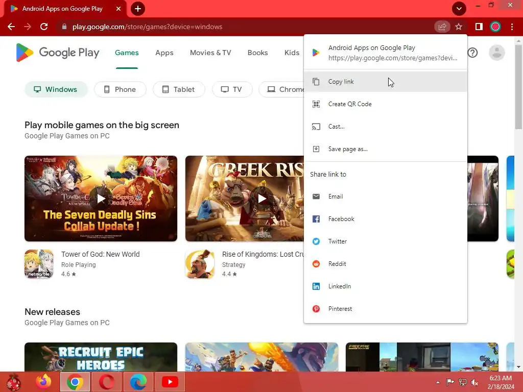The height and width of the screenshot is (392, 523).
Task: Click the Start button ornament icon
Action: tap(13, 382)
